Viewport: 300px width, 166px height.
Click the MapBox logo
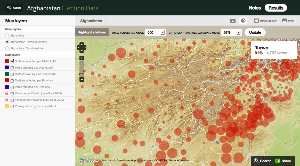pyautogui.click(x=90, y=160)
